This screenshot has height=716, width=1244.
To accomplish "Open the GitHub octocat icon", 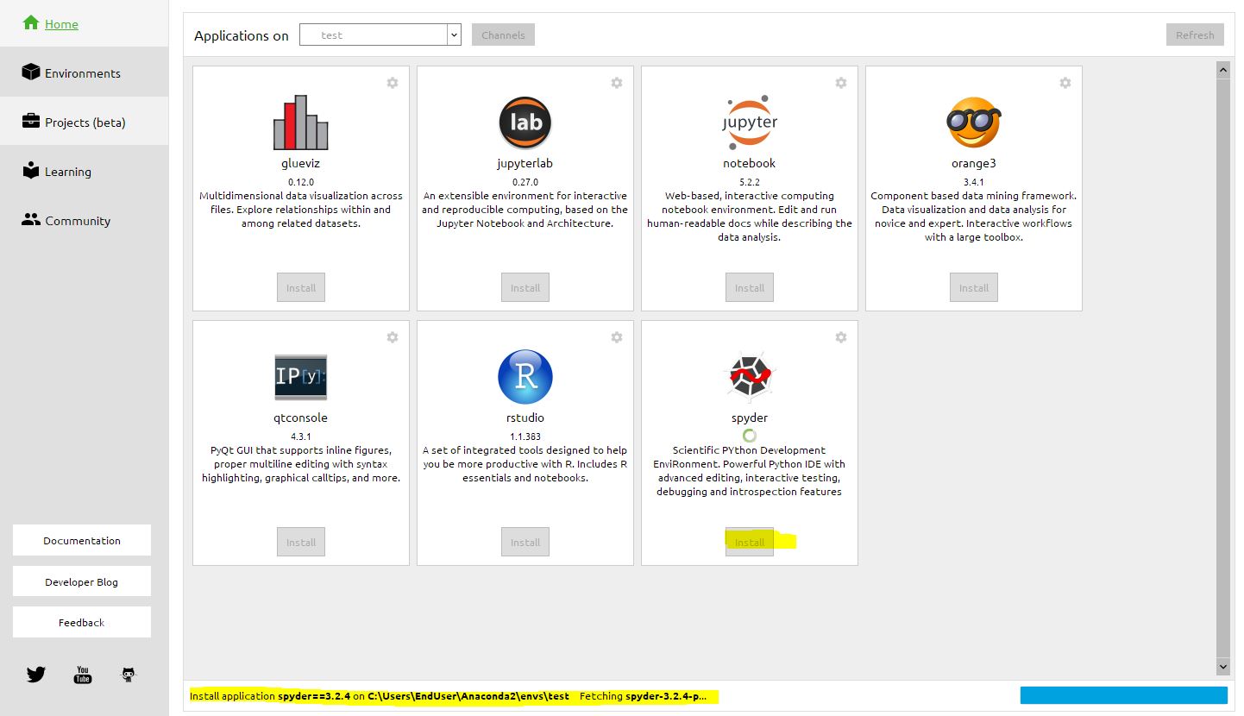I will click(129, 675).
